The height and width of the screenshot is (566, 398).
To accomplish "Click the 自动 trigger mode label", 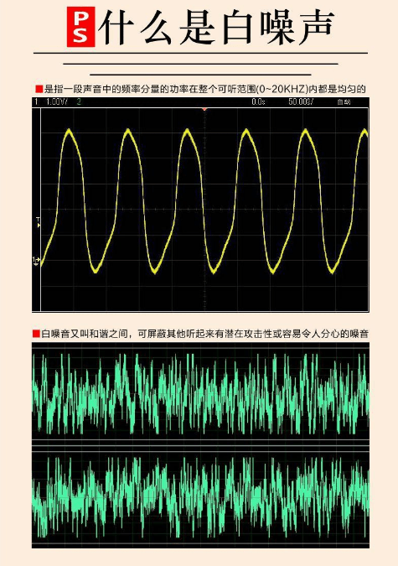I will point(344,102).
